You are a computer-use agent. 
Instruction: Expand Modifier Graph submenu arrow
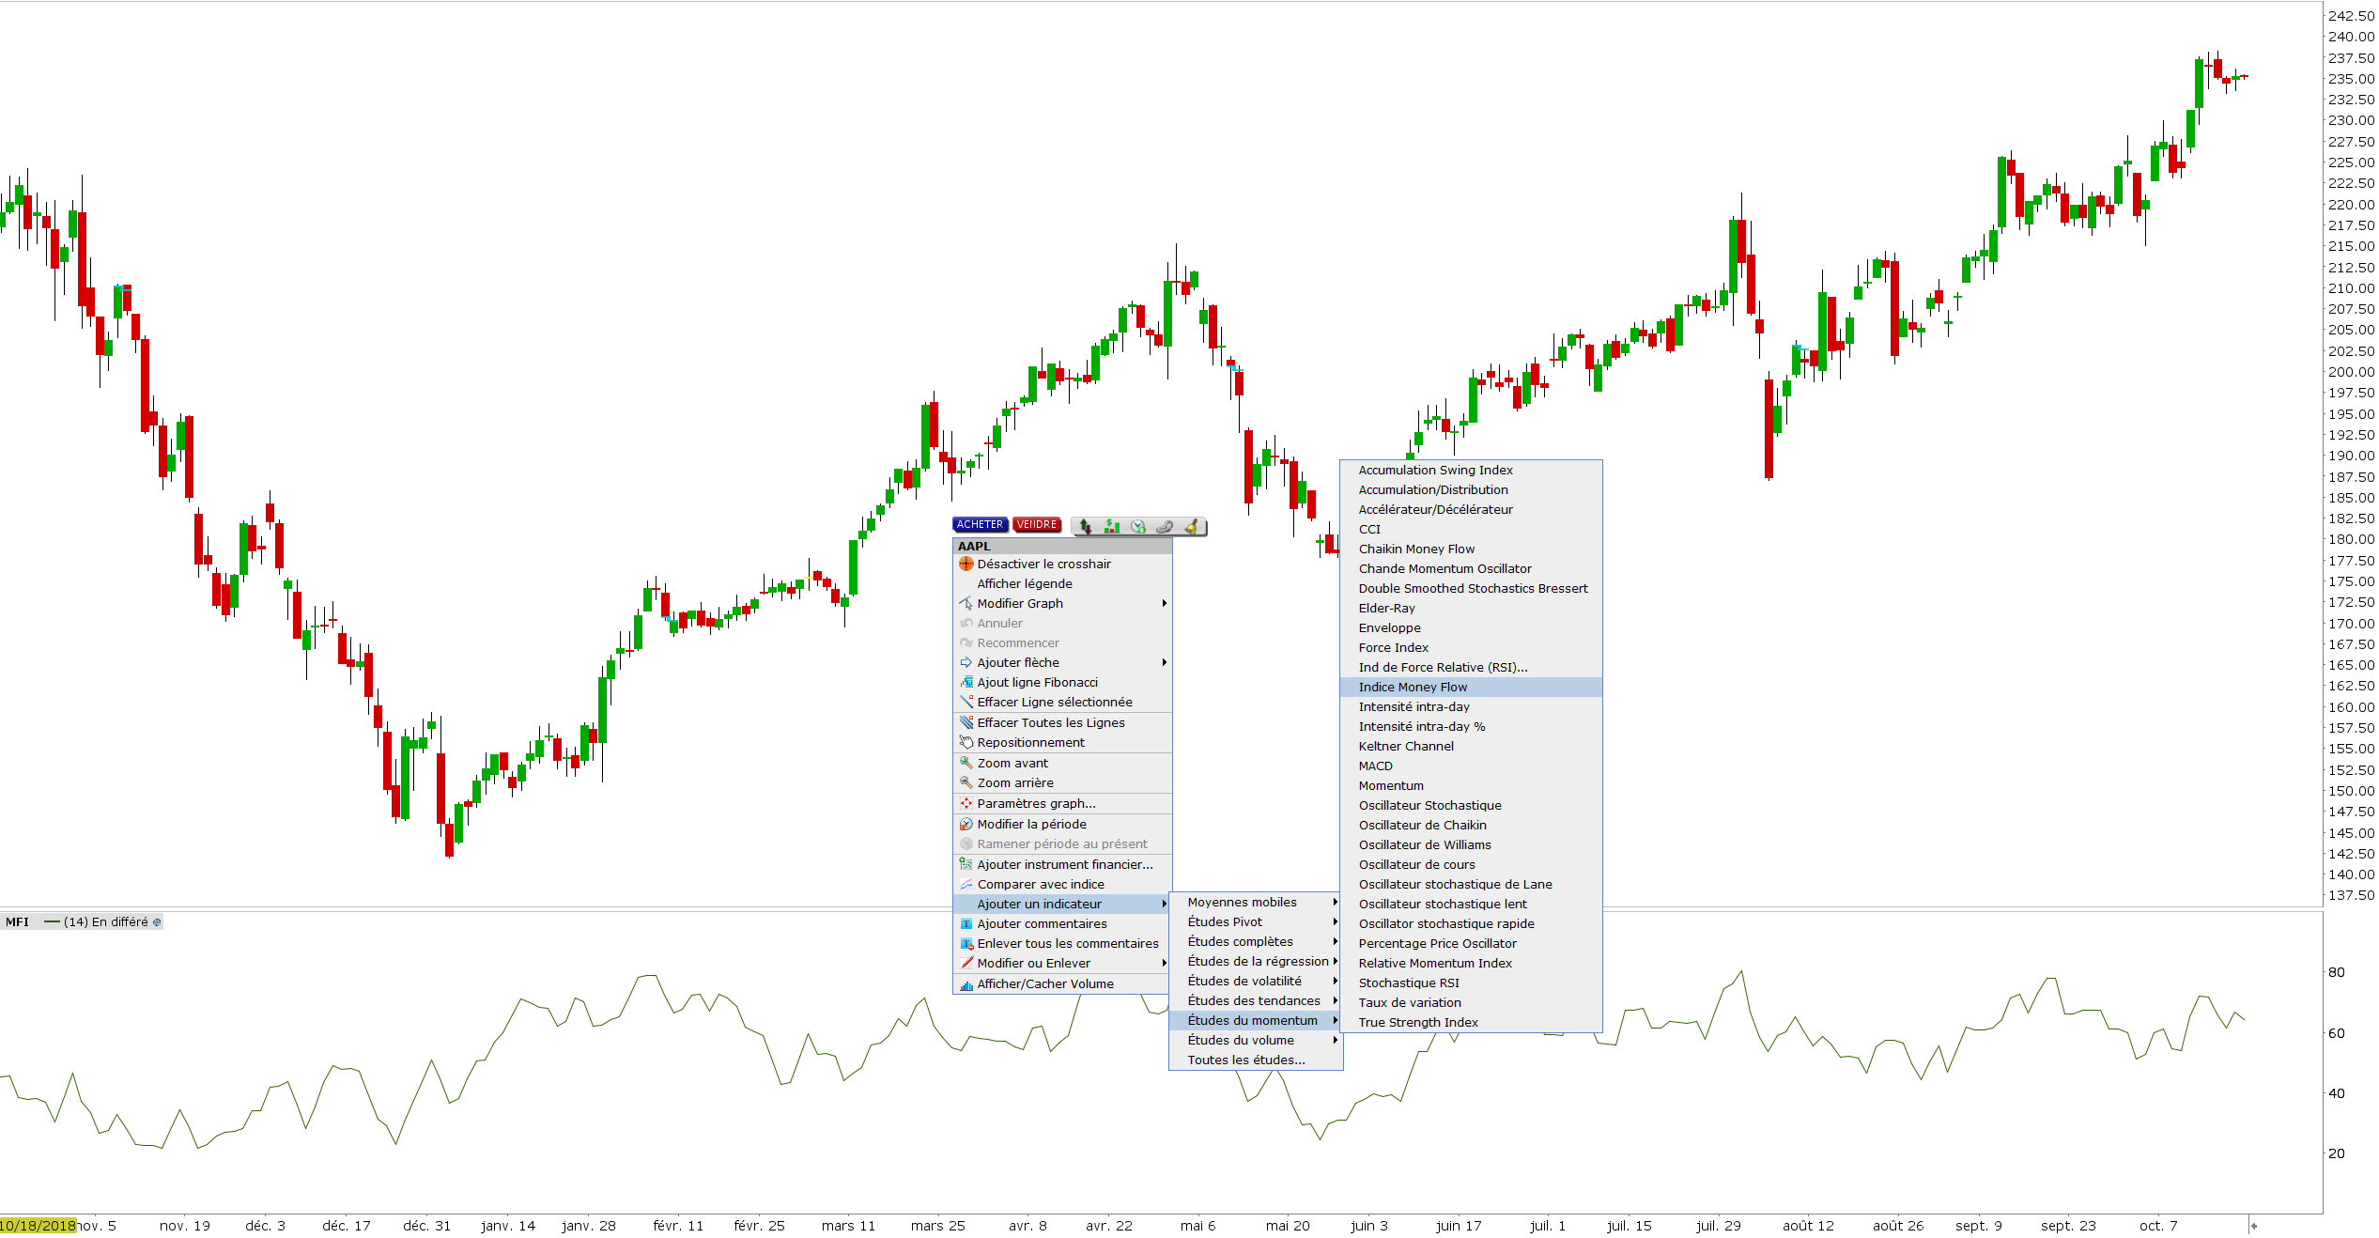click(x=1164, y=603)
